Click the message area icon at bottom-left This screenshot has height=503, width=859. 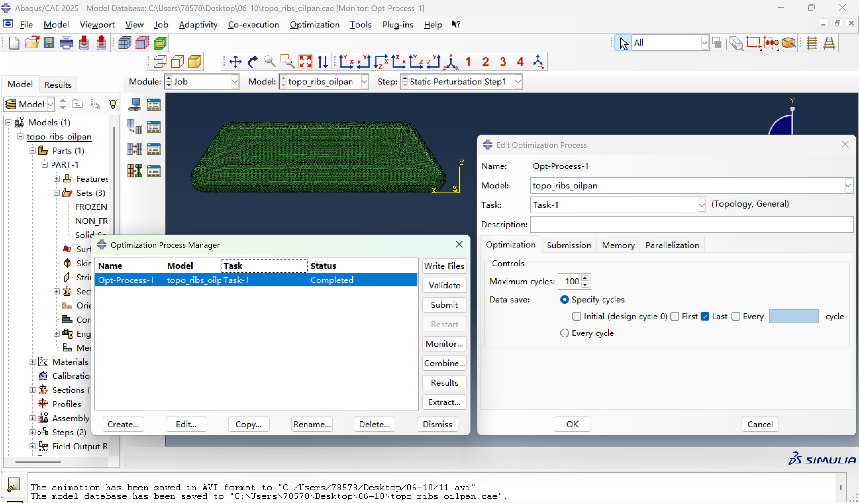tap(13, 485)
